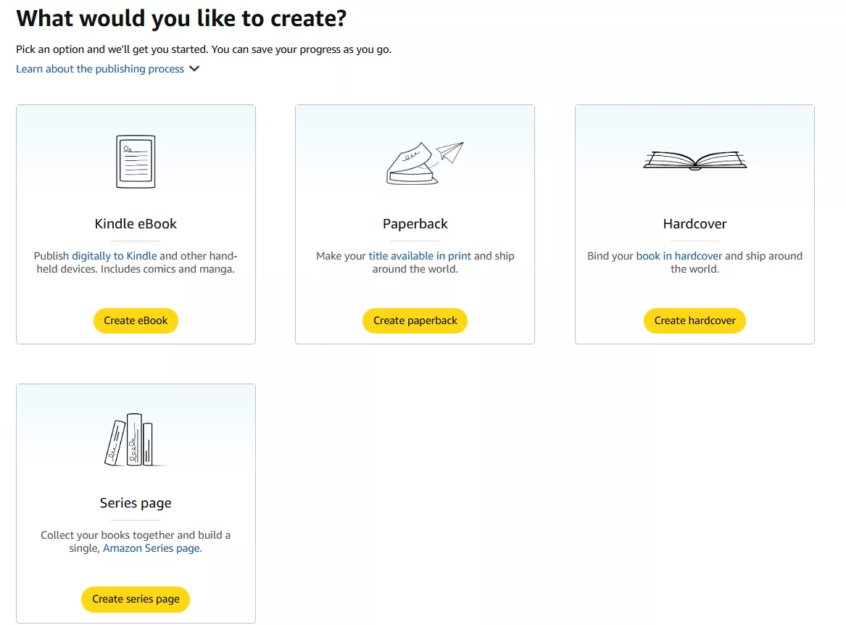846x625 pixels.
Task: Click the Paperback book-and-paper-plane icon
Action: point(415,161)
